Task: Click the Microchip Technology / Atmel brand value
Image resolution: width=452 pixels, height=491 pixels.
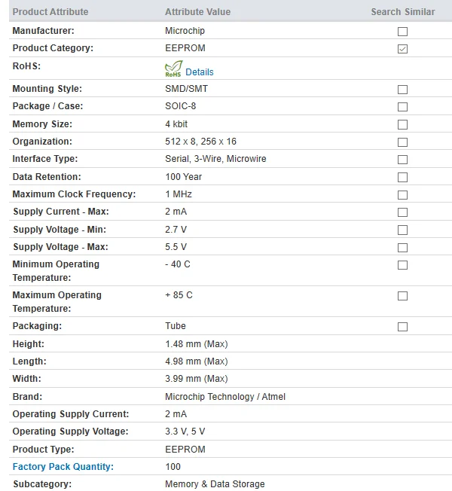Action: (225, 396)
